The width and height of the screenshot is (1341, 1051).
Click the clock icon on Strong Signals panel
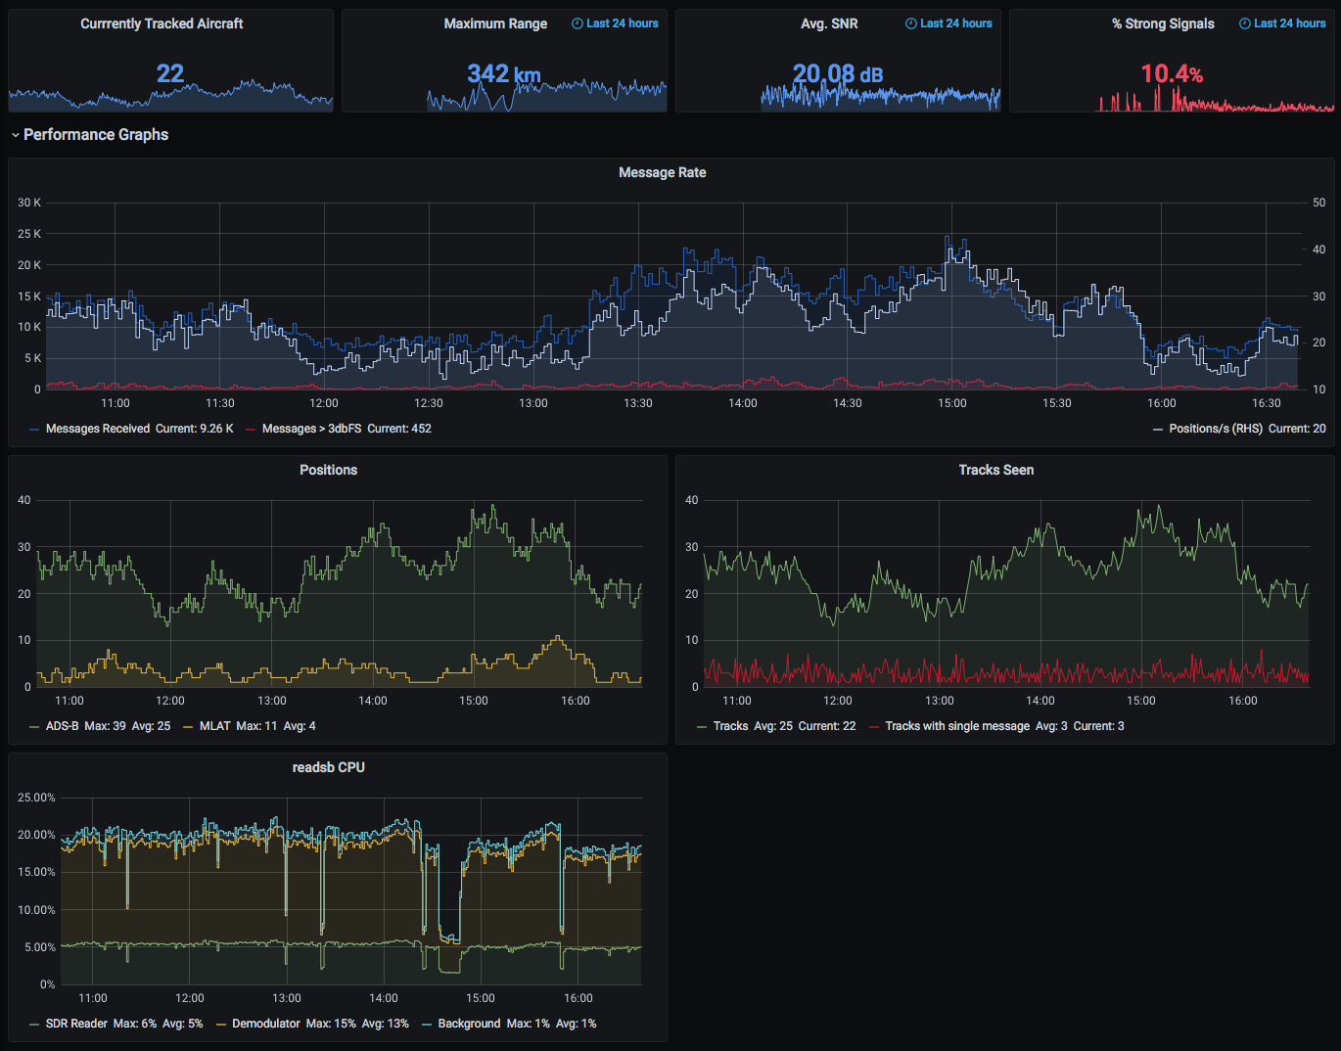pos(1244,23)
